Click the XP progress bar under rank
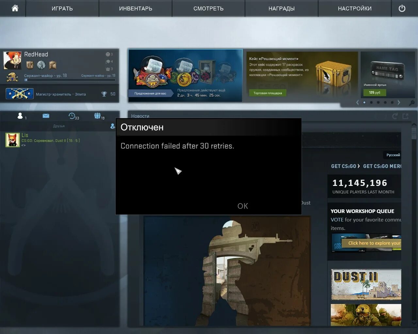The width and height of the screenshot is (418, 334). 70,80
